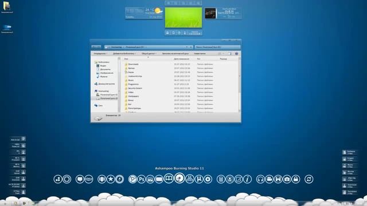Click the pencil note dock icon

(x=239, y=179)
